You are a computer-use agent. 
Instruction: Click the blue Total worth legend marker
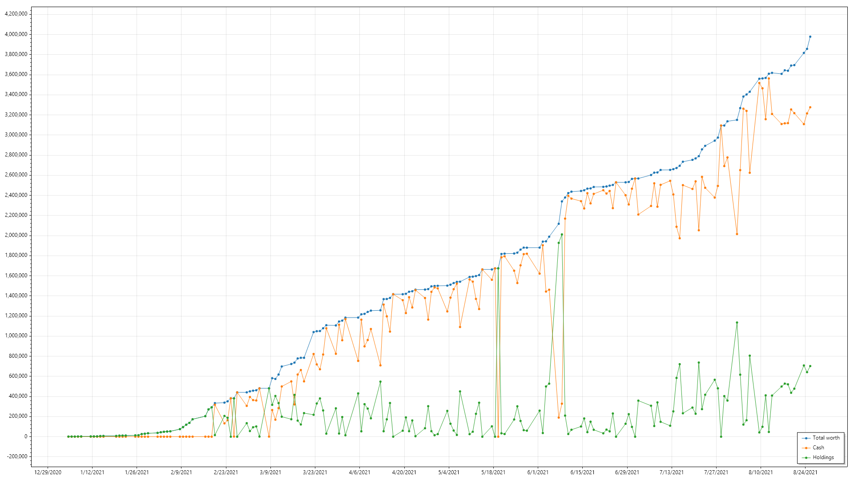point(806,438)
